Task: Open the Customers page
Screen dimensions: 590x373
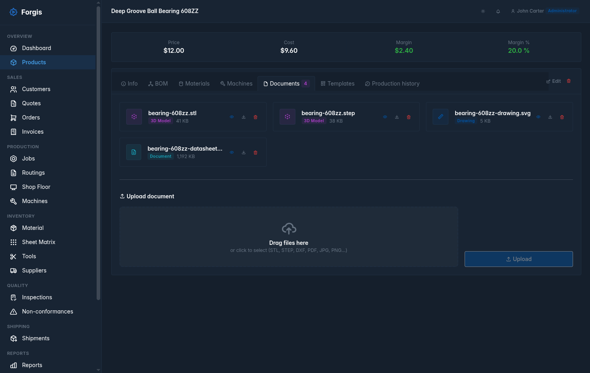Action: tap(48, 89)
